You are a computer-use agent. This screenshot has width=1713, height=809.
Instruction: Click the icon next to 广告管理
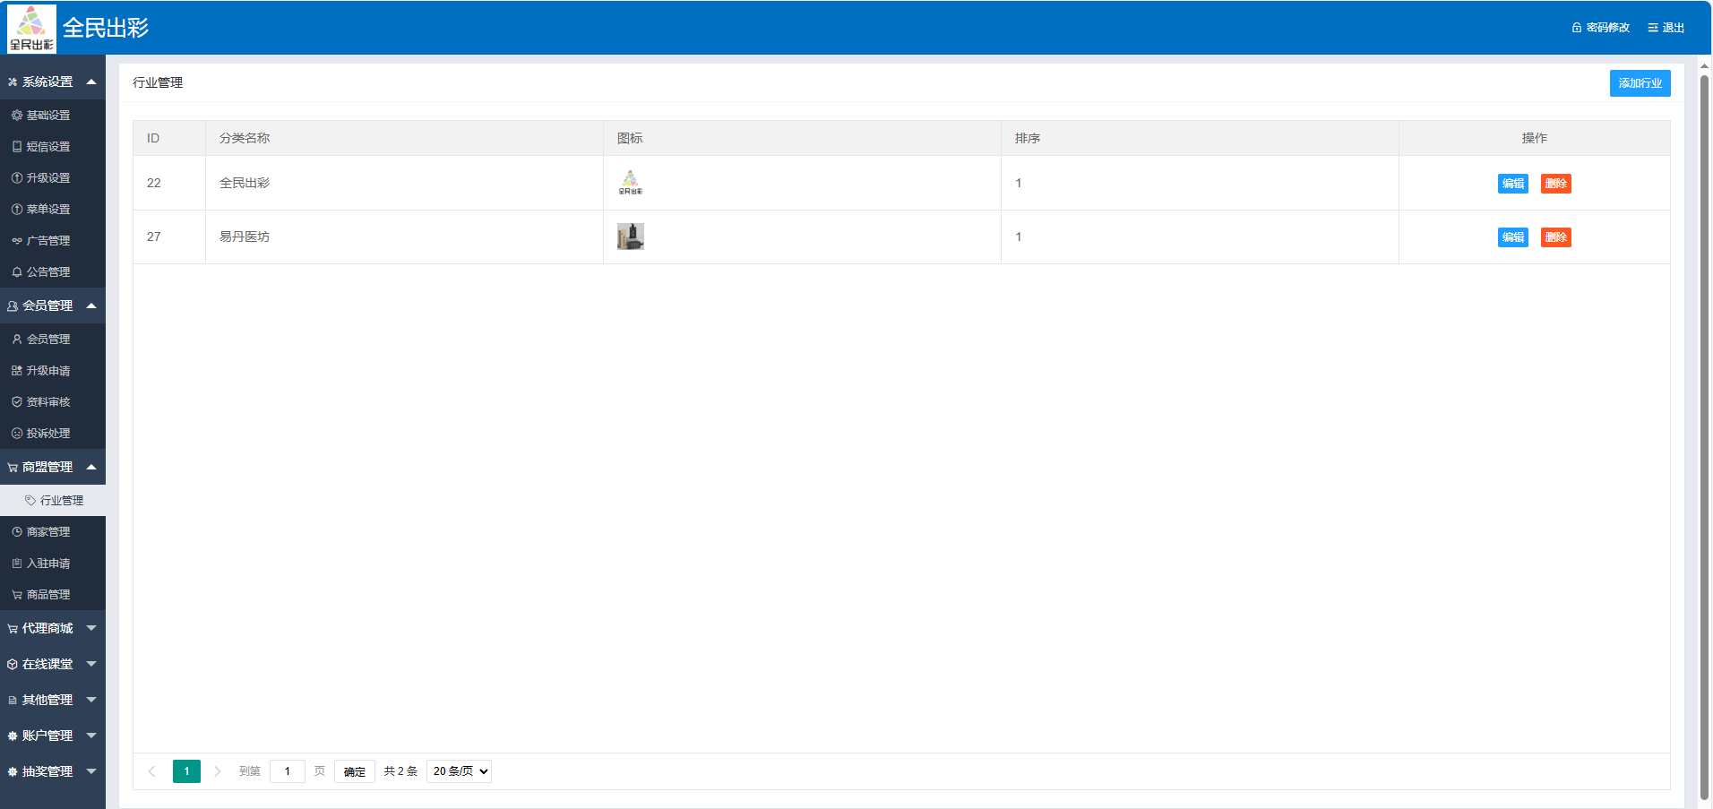[17, 241]
